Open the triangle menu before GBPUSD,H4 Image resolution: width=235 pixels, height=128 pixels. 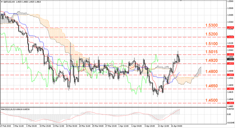tap(2, 2)
